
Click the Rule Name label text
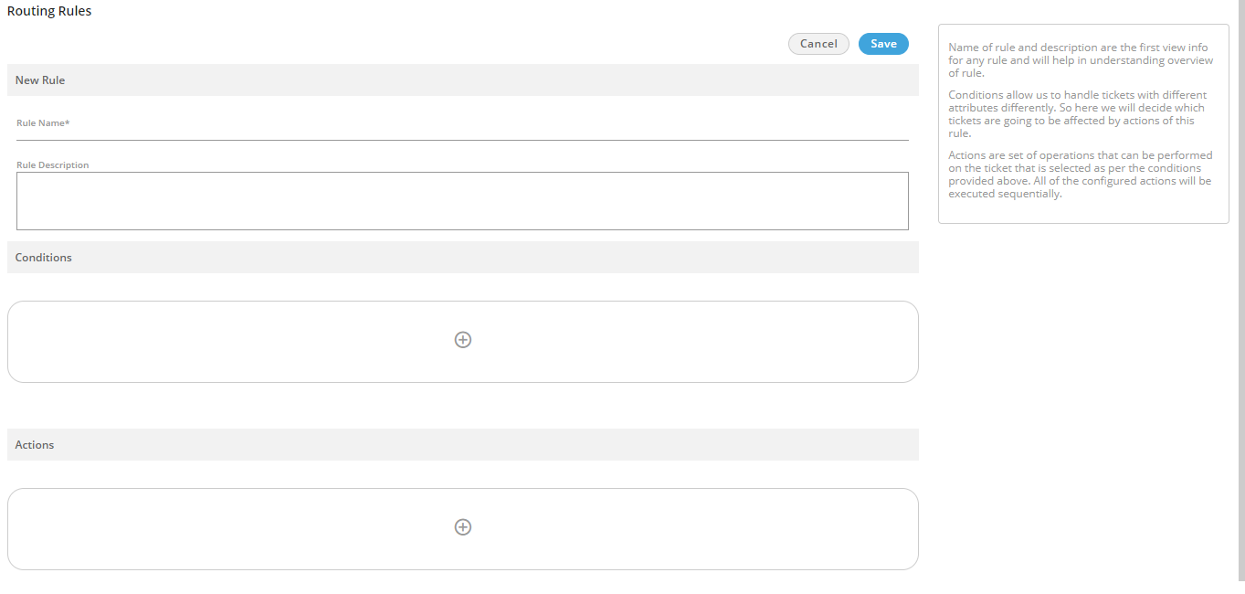[x=39, y=122]
